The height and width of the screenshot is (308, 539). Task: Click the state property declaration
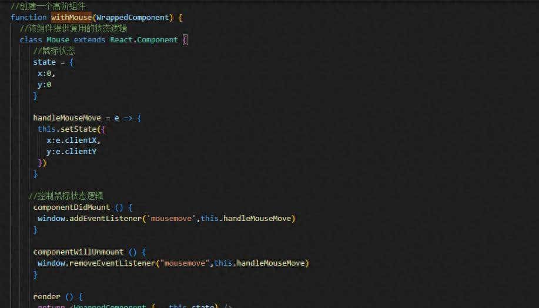point(44,62)
